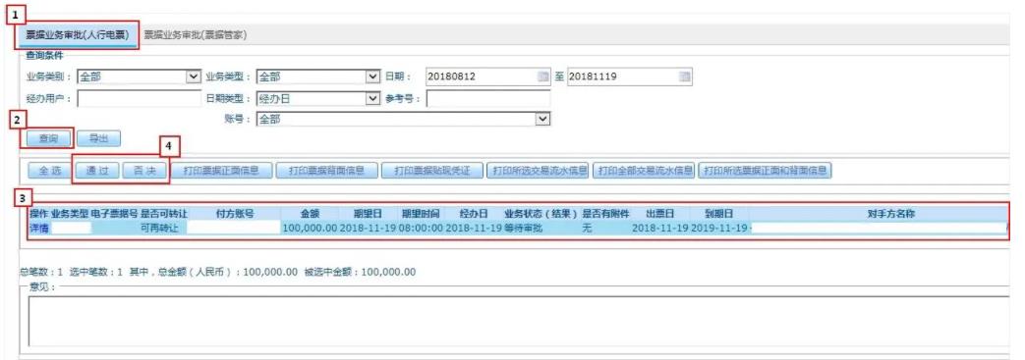Open the 账号 account dropdown
The height and width of the screenshot is (360, 1025).
(542, 119)
